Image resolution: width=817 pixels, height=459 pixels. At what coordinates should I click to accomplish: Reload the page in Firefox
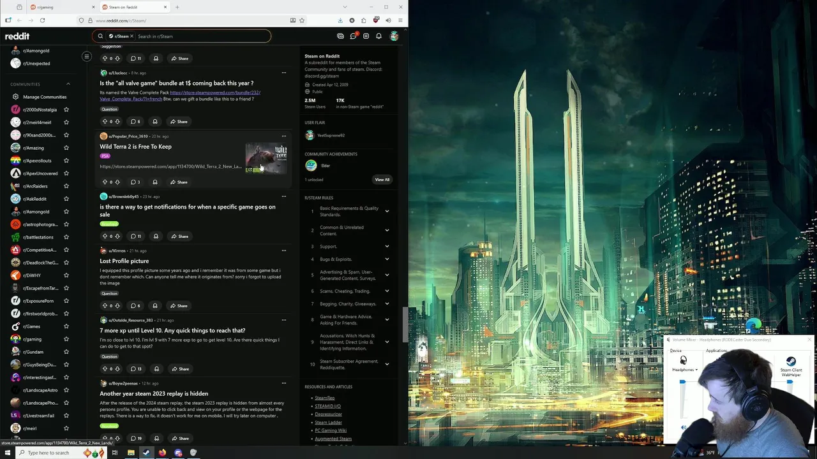click(42, 20)
